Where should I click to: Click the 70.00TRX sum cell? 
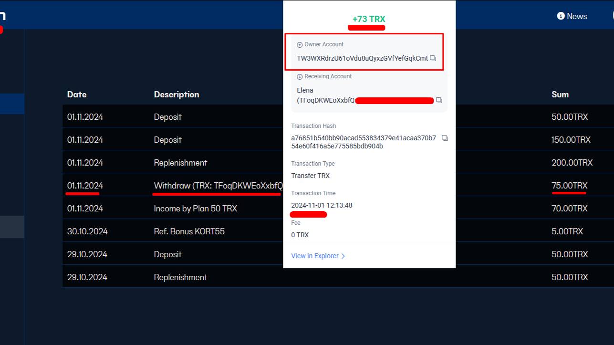pyautogui.click(x=570, y=209)
